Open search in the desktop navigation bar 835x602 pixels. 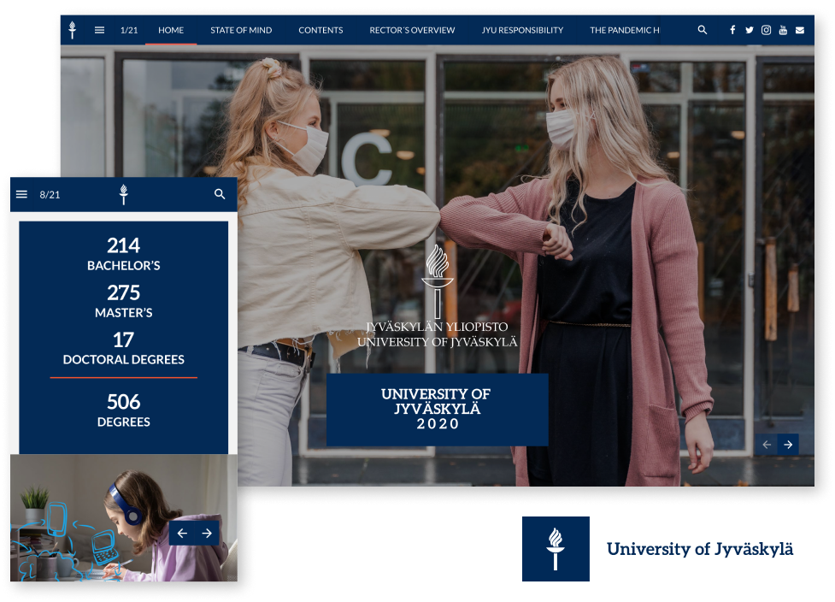pyautogui.click(x=703, y=30)
